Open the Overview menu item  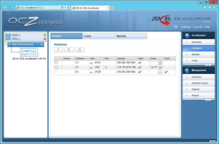[x=198, y=77]
